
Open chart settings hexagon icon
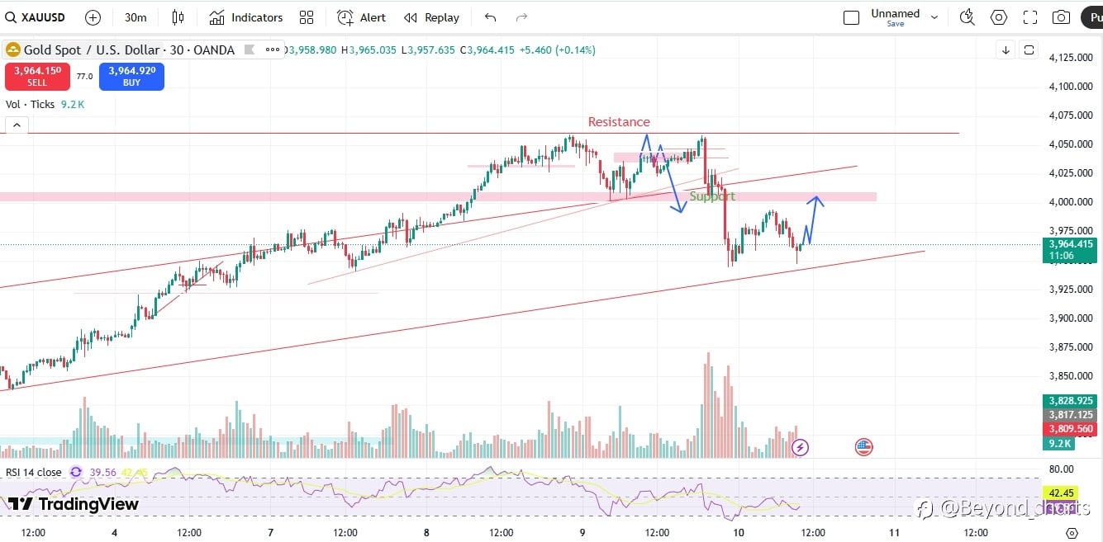coord(999,17)
